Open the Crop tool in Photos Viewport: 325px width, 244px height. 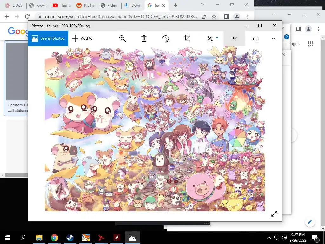187,38
